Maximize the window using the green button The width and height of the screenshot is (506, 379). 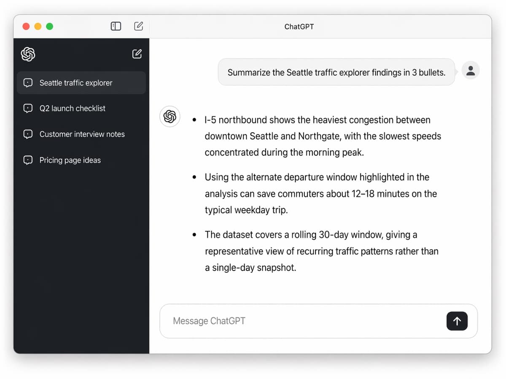tap(50, 26)
